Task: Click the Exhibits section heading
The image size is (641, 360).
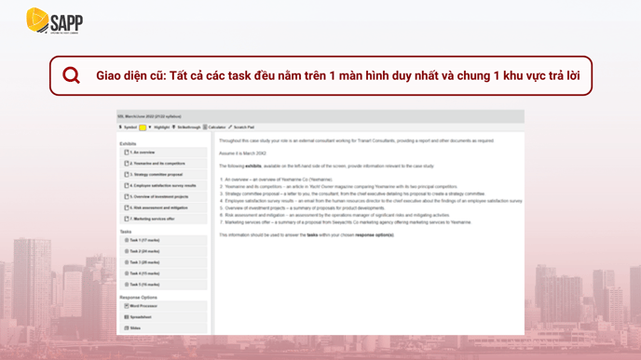Action: coord(128,143)
